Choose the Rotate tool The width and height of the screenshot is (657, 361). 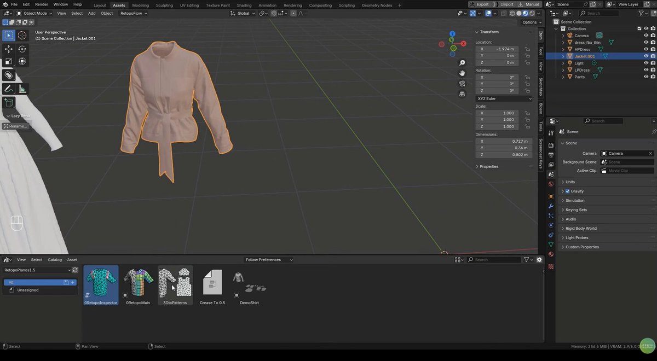click(22, 49)
